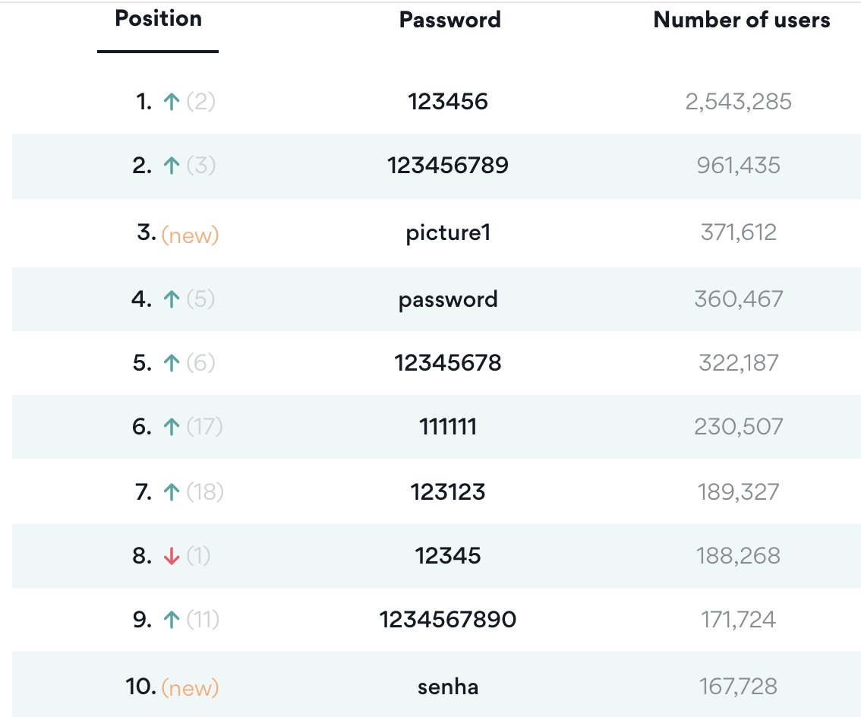Viewport: 861px width, 717px height.
Task: Click the previous rank (17) indicator
Action: (204, 426)
